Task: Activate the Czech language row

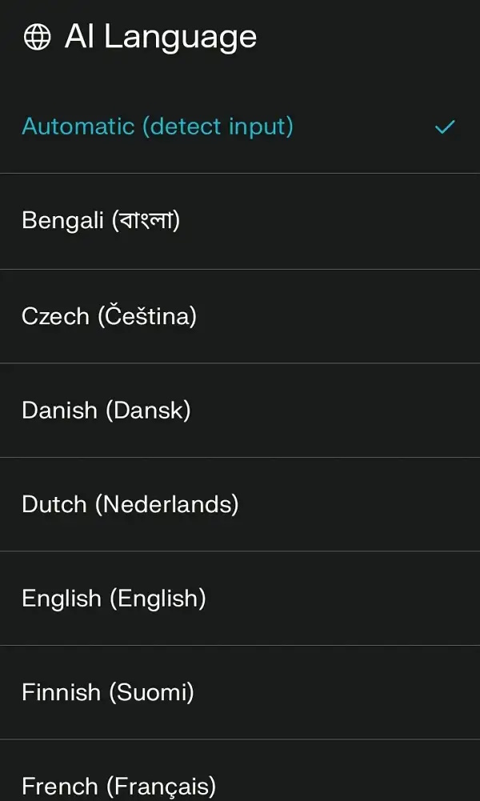Action: [109, 315]
